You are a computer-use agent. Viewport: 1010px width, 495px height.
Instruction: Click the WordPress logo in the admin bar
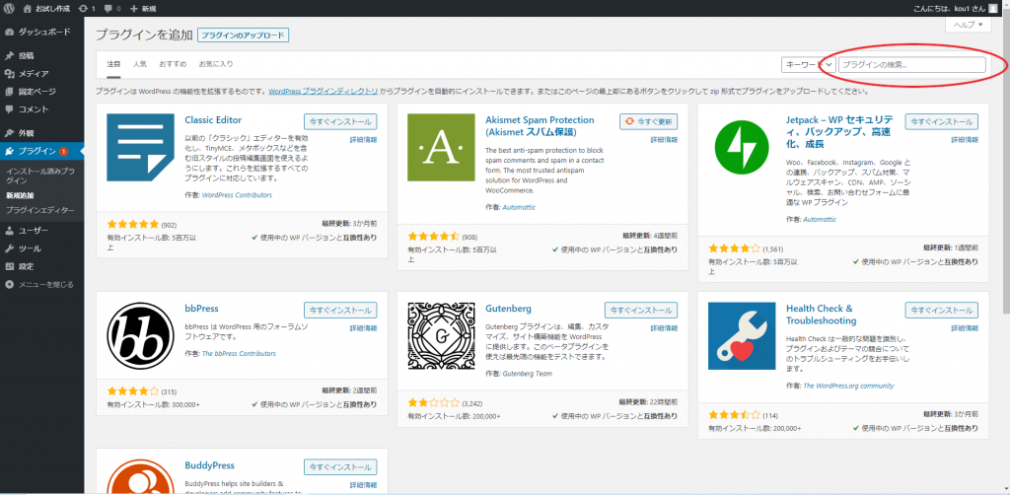8,8
